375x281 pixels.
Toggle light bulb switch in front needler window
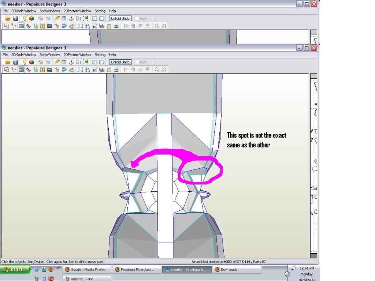[25, 62]
